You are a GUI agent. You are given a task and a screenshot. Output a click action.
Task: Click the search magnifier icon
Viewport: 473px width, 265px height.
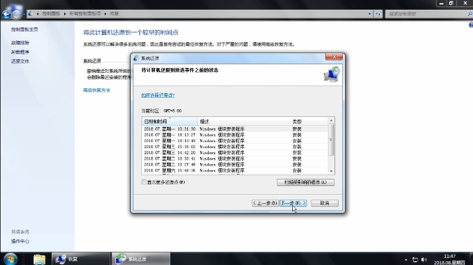[470, 14]
